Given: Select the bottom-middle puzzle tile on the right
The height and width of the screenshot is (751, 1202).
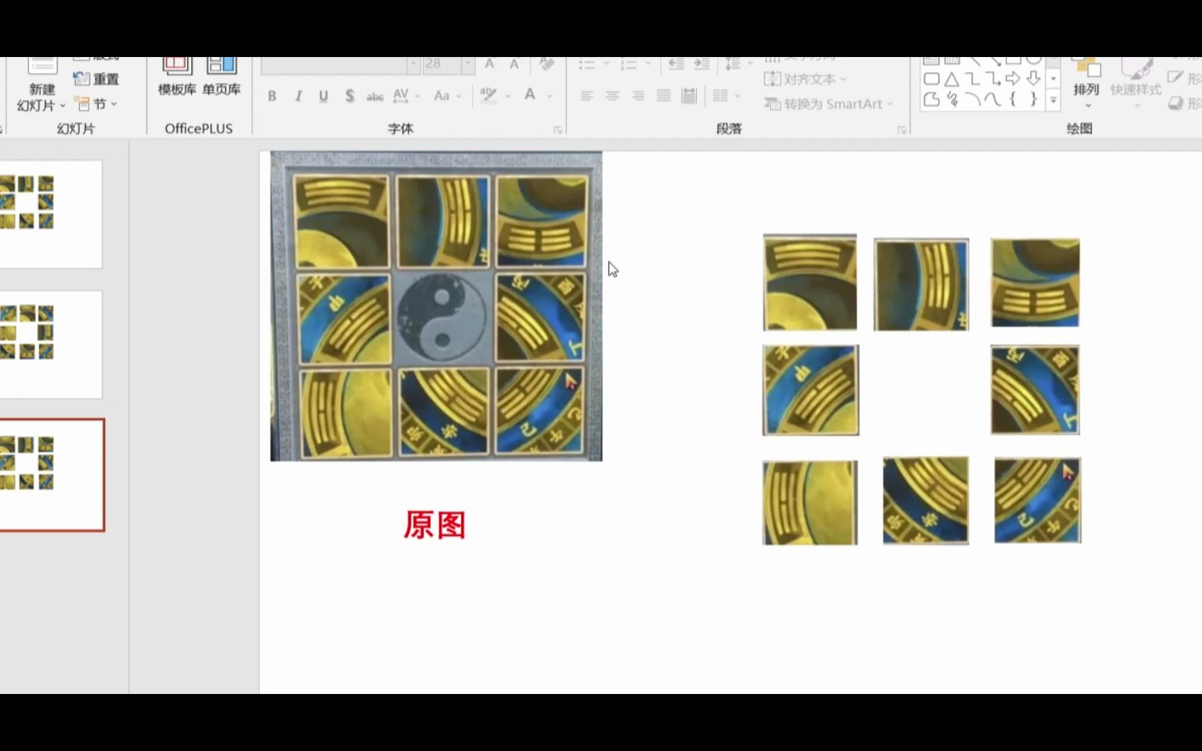Looking at the screenshot, I should pyautogui.click(x=925, y=500).
